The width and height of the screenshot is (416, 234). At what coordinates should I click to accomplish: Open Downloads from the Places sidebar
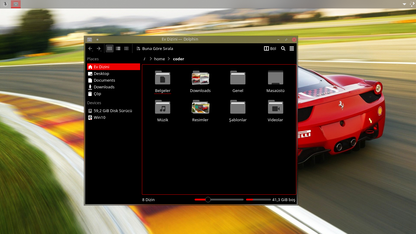tap(104, 87)
